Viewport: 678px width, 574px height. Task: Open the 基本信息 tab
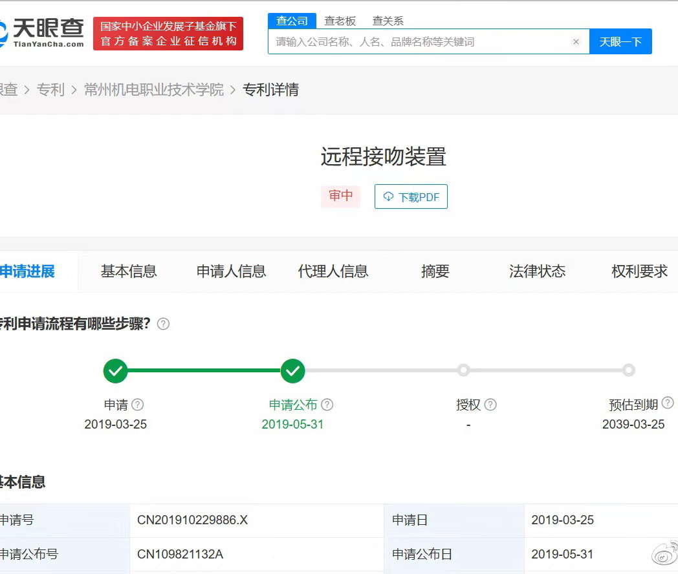pos(129,271)
